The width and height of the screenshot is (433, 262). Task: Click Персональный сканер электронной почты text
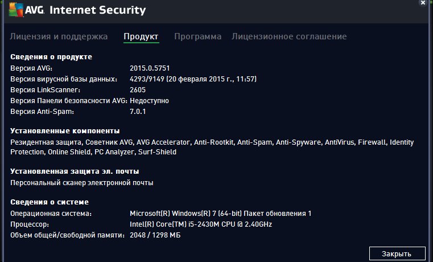82,183
